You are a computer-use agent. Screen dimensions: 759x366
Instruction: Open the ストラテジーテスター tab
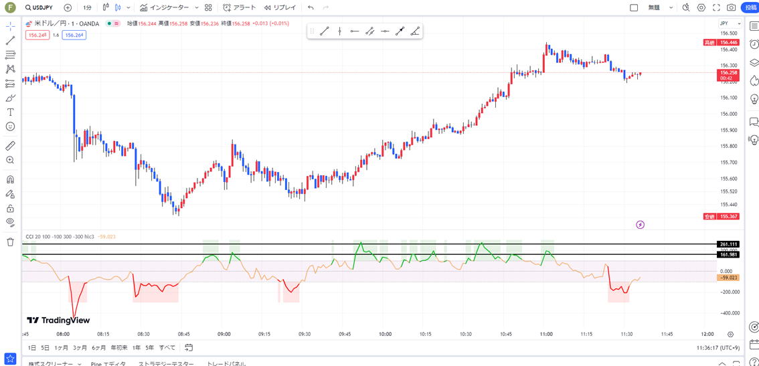(x=165, y=363)
